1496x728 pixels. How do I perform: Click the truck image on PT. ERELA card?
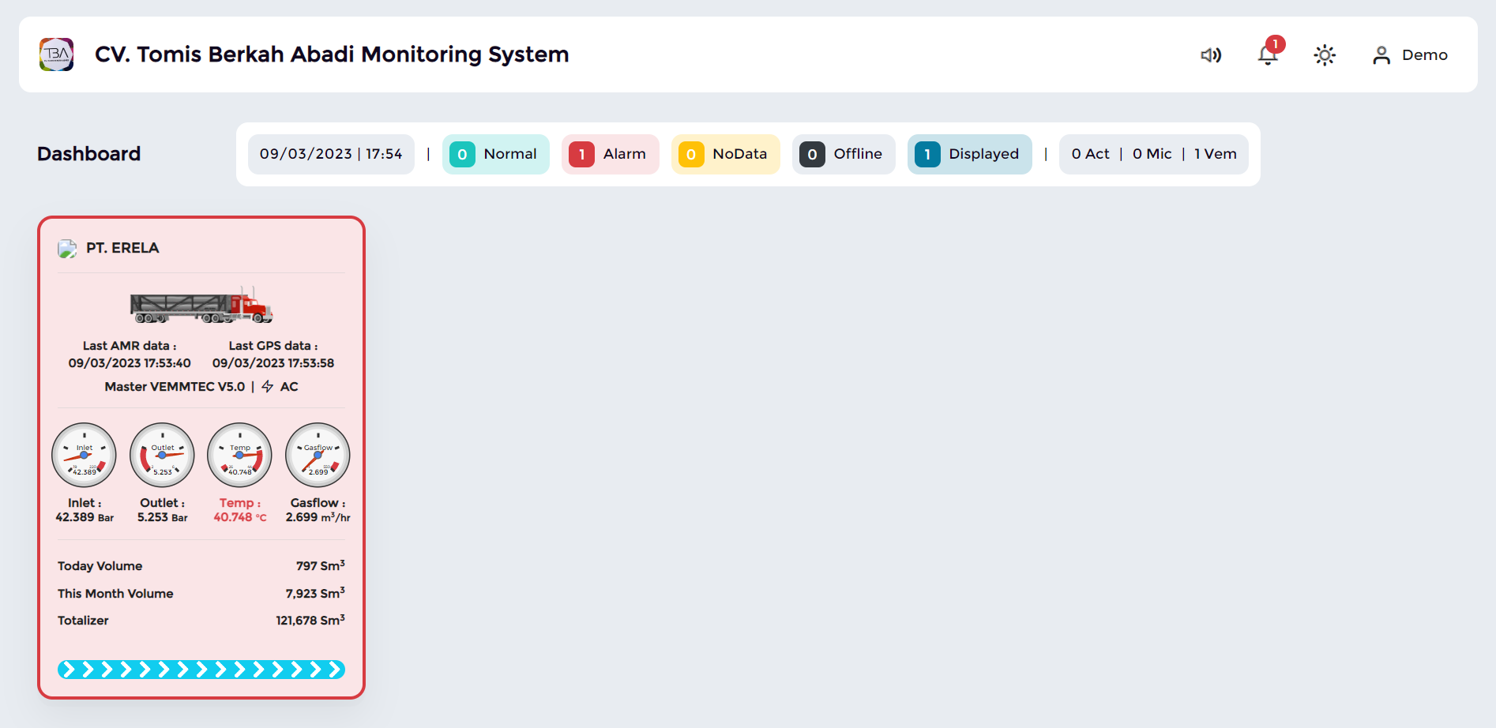(201, 306)
